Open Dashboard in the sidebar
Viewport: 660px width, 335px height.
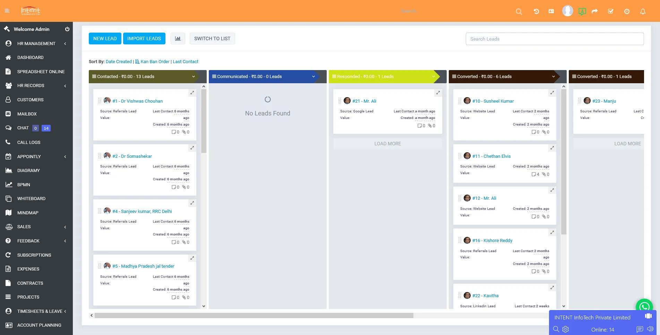(31, 58)
